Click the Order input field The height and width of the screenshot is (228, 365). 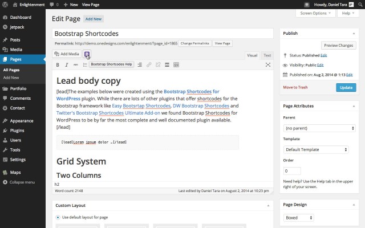tap(292, 171)
